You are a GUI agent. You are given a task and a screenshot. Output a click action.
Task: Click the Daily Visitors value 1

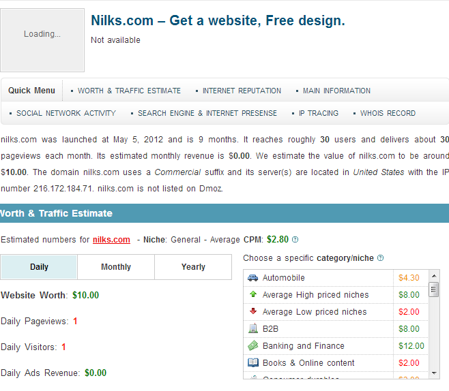coord(63,347)
